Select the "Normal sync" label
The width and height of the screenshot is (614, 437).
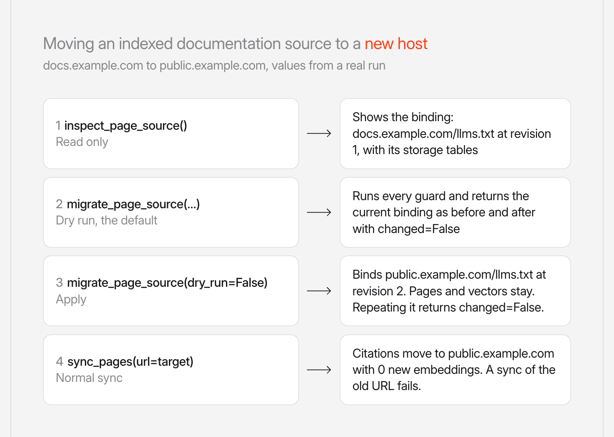coord(89,378)
